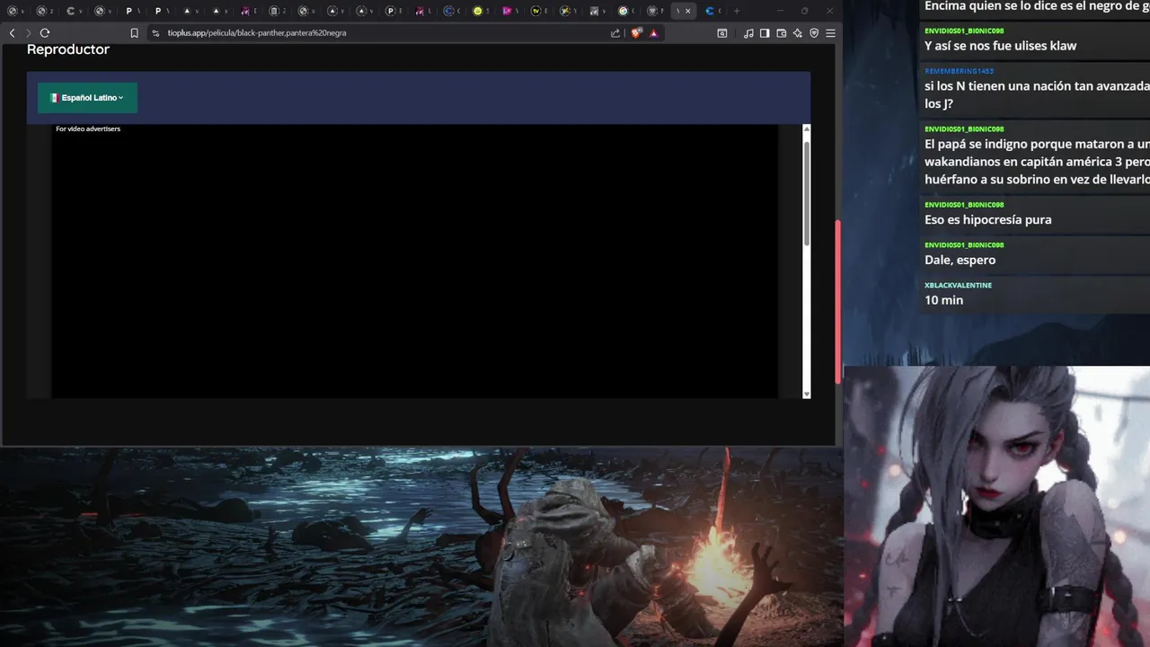The width and height of the screenshot is (1150, 647).
Task: Close the active browser tab
Action: click(x=688, y=11)
